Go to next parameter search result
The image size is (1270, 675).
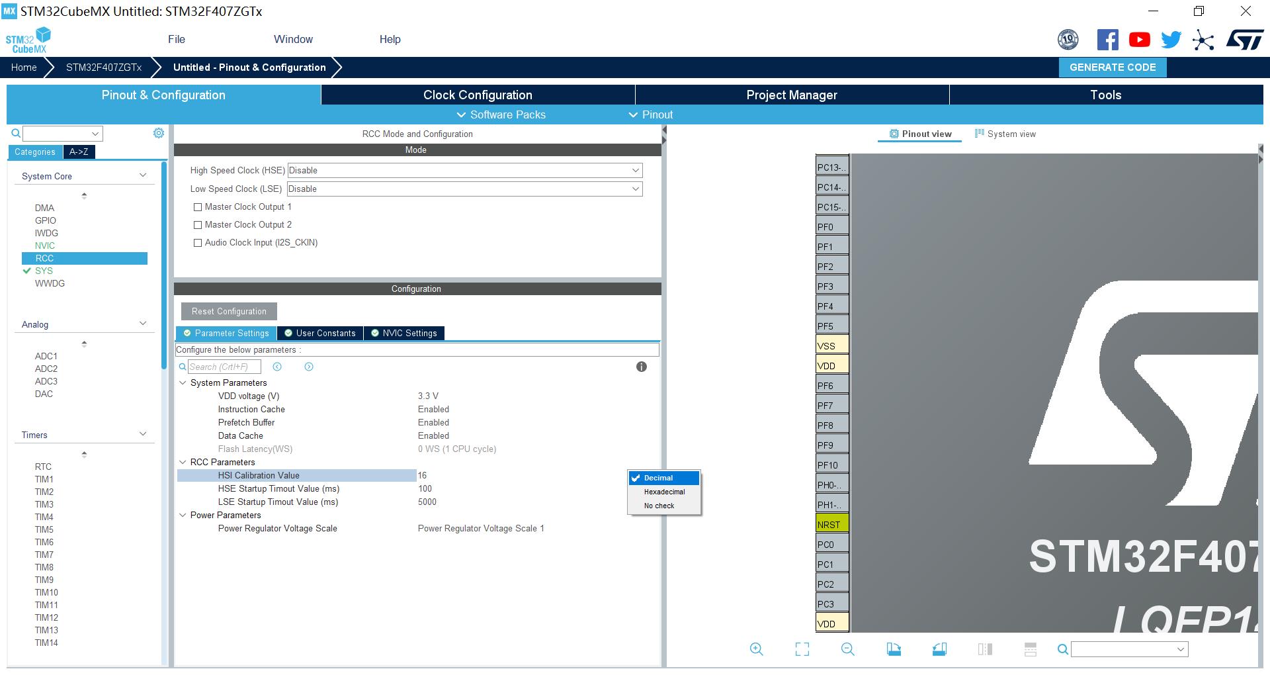[309, 367]
